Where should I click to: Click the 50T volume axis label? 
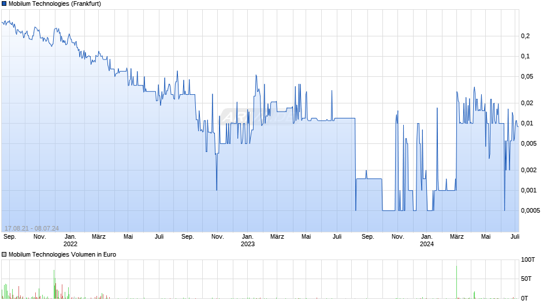click(526, 279)
